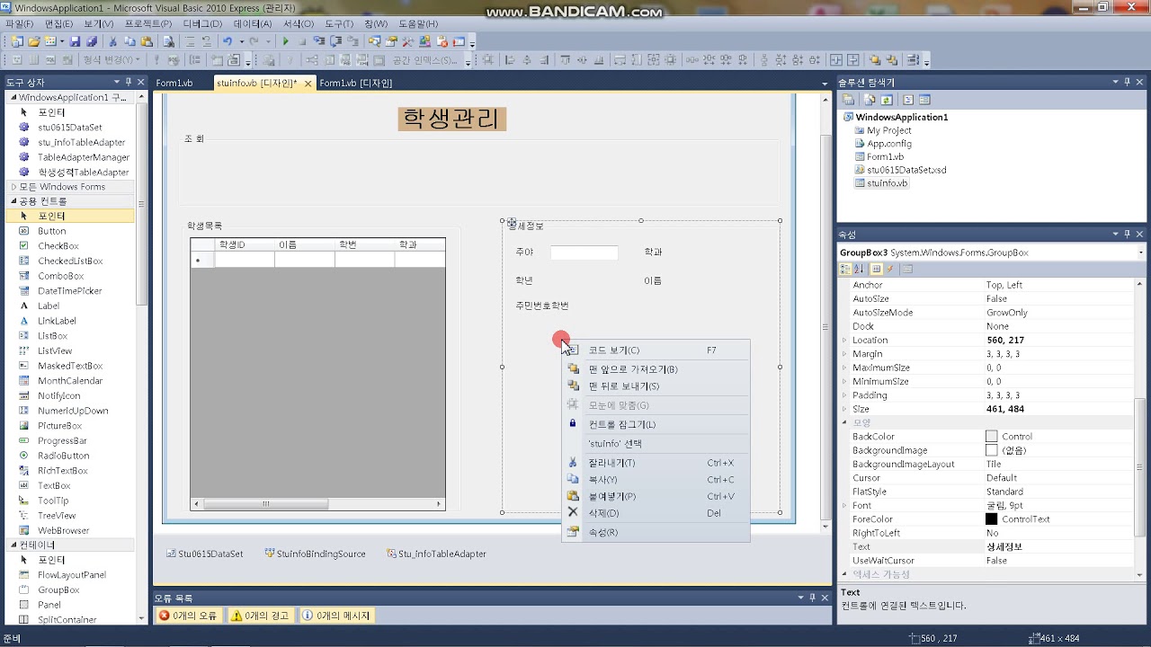
Task: Click Bring to Front icon in layout toolbar
Action: 874,60
